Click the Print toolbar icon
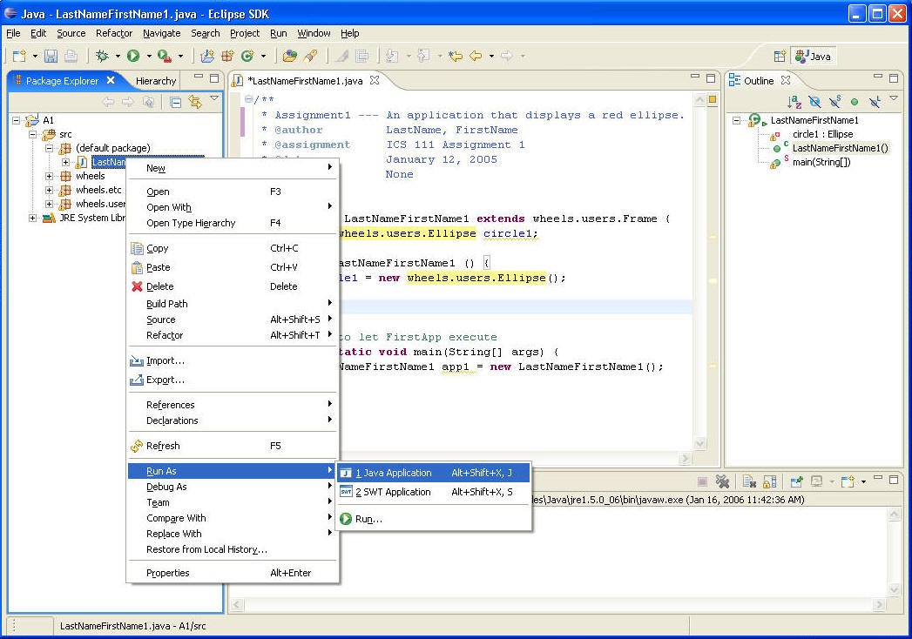 (71, 56)
